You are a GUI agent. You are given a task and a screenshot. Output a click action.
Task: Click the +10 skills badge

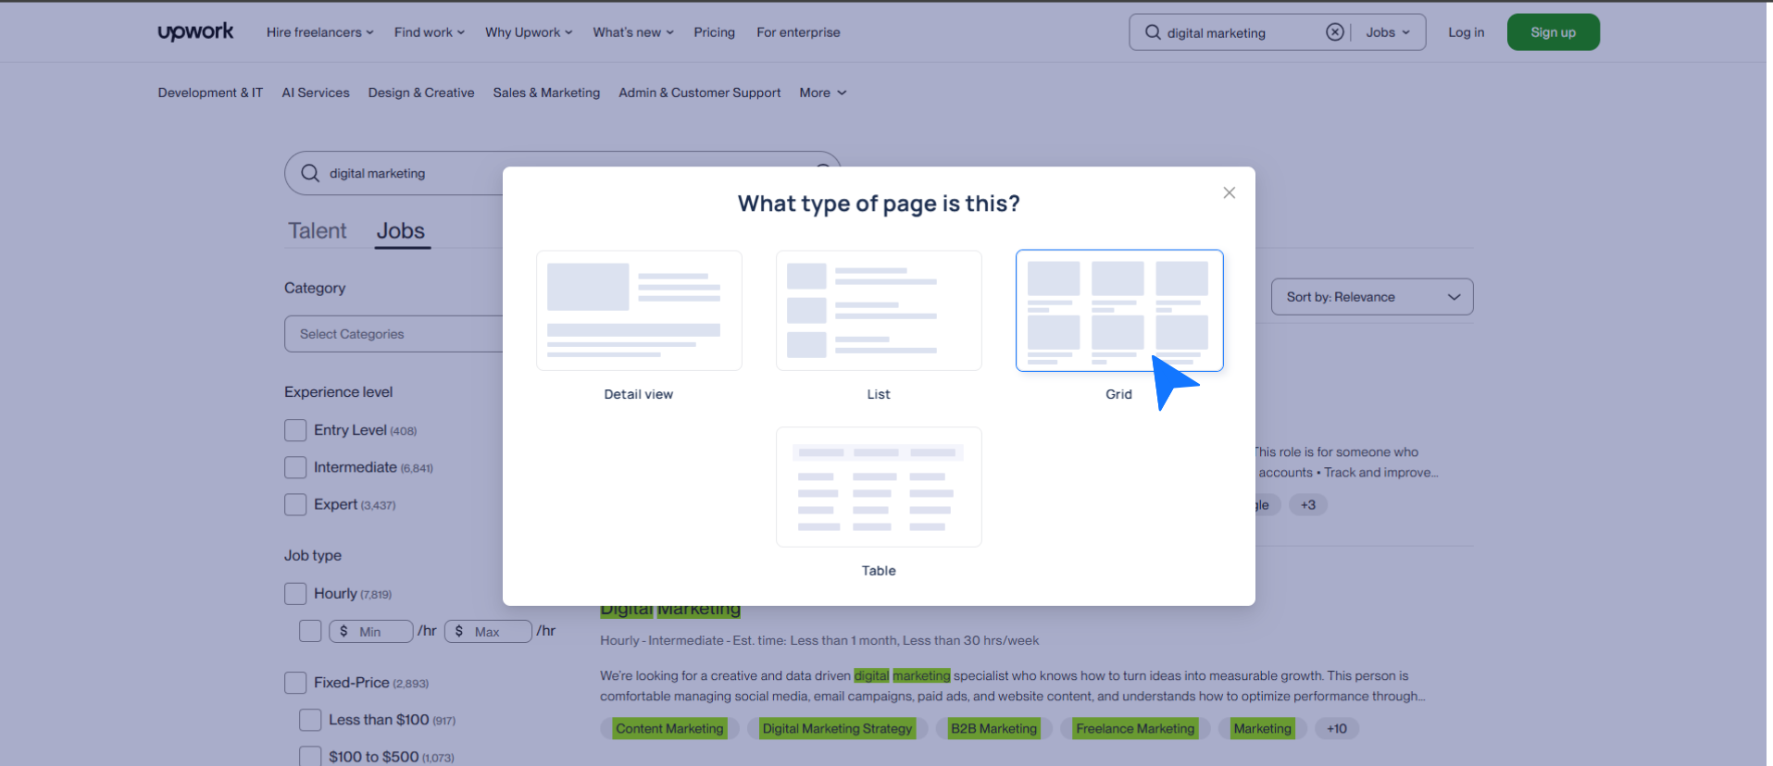tap(1336, 729)
